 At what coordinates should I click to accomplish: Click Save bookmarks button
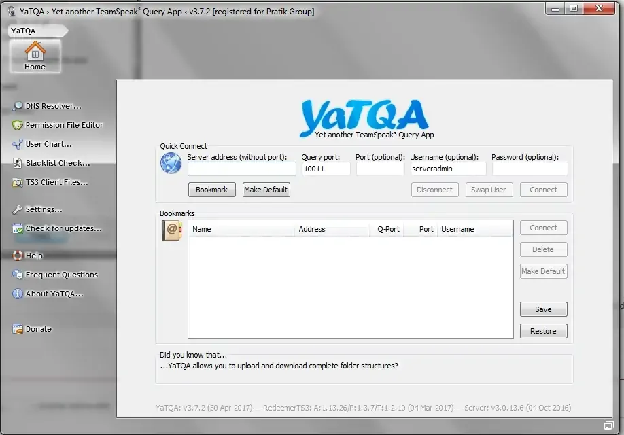click(x=543, y=309)
